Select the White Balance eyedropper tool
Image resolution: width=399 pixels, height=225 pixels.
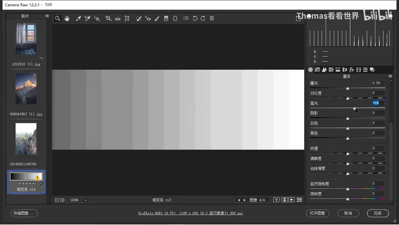78,18
